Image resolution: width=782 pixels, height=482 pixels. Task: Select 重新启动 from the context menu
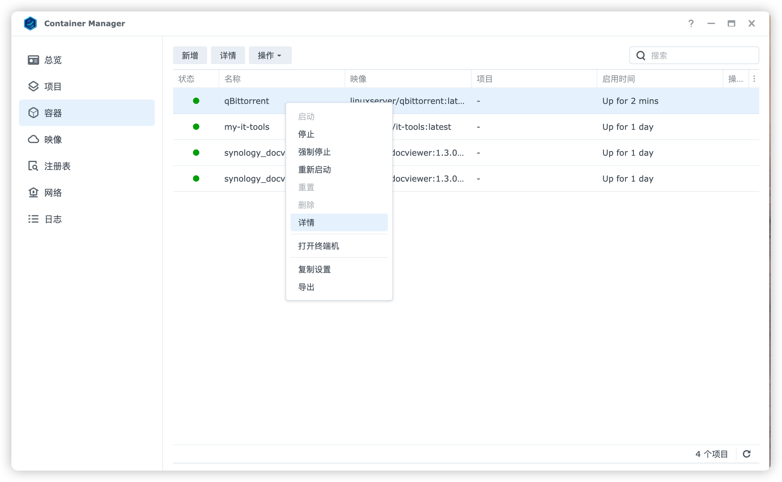coord(314,170)
